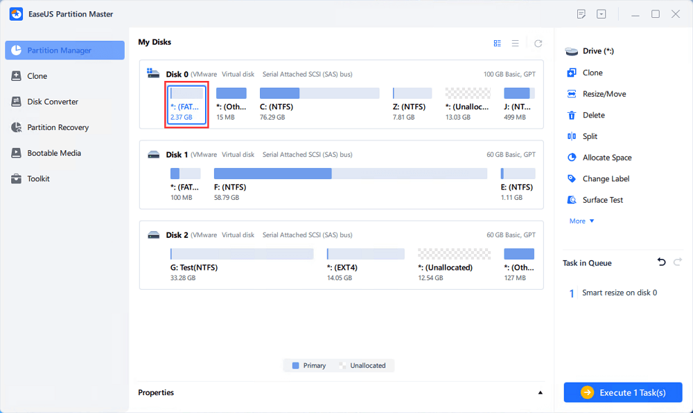The height and width of the screenshot is (413, 693).
Task: Refresh the disk list
Action: 538,44
